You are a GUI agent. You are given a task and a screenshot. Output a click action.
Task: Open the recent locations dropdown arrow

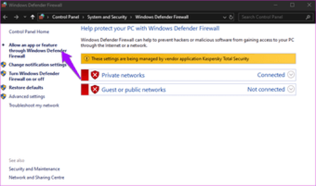(25, 17)
